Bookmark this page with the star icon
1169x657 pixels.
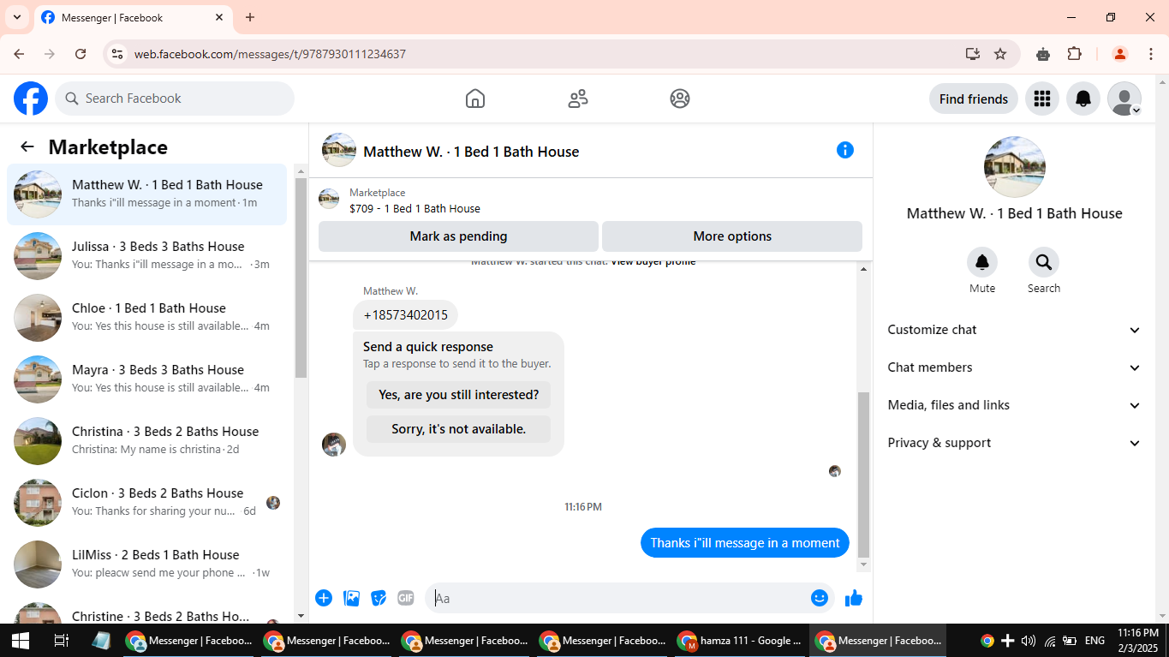point(1000,54)
